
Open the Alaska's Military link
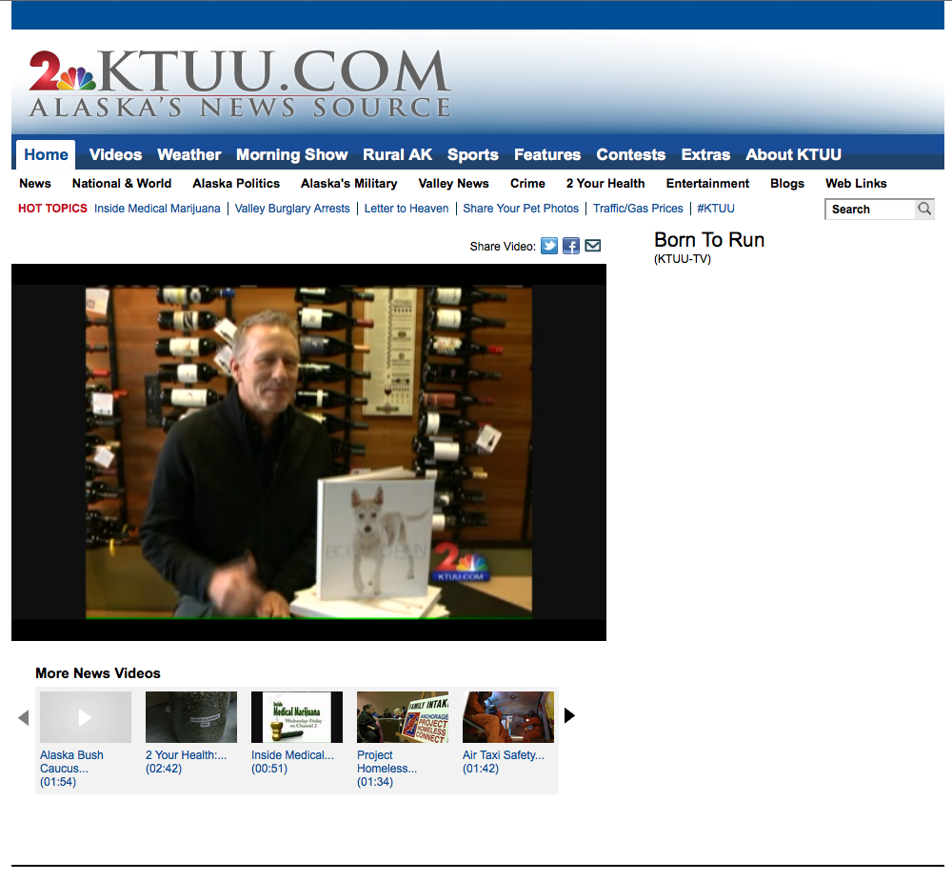pyautogui.click(x=349, y=184)
